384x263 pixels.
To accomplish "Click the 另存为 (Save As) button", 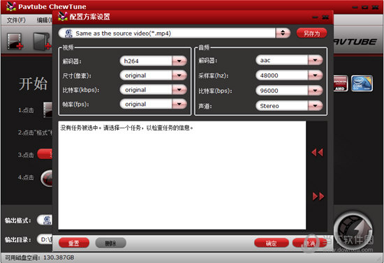I will (311, 33).
